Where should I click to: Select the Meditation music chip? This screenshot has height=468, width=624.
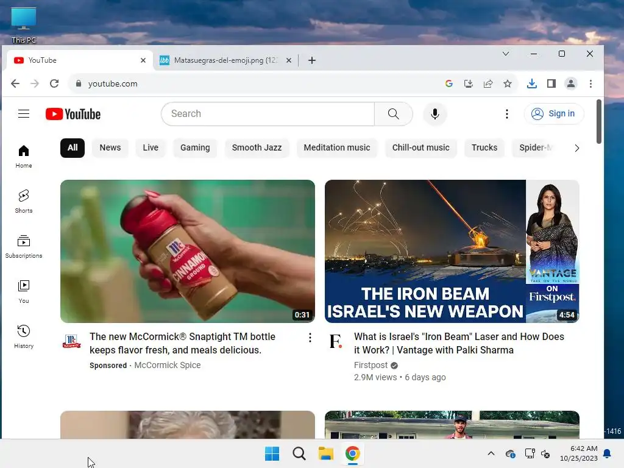[x=336, y=147]
